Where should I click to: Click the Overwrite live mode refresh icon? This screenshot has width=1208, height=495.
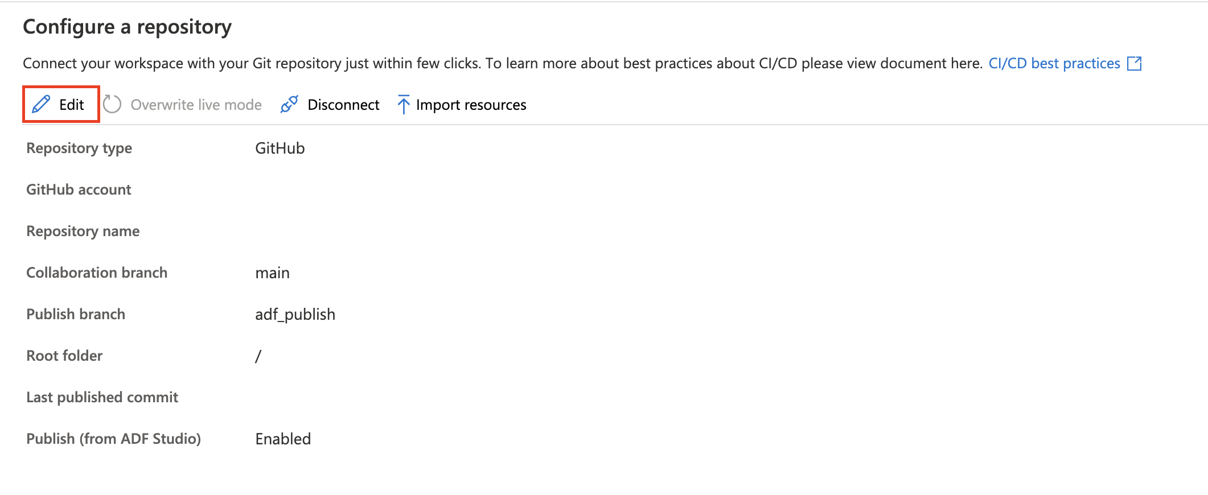tap(113, 104)
